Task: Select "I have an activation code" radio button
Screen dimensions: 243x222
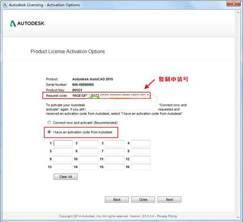Action: (x=49, y=132)
